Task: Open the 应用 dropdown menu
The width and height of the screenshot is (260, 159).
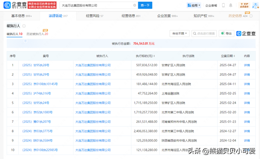Action: (x=194, y=5)
